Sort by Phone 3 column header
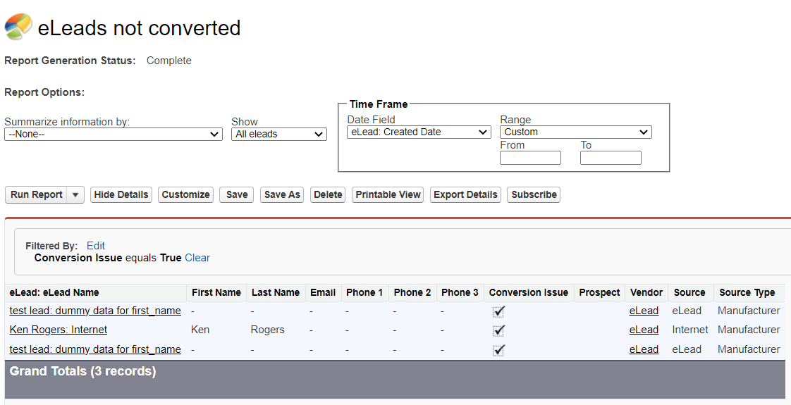The height and width of the screenshot is (405, 791). click(460, 293)
